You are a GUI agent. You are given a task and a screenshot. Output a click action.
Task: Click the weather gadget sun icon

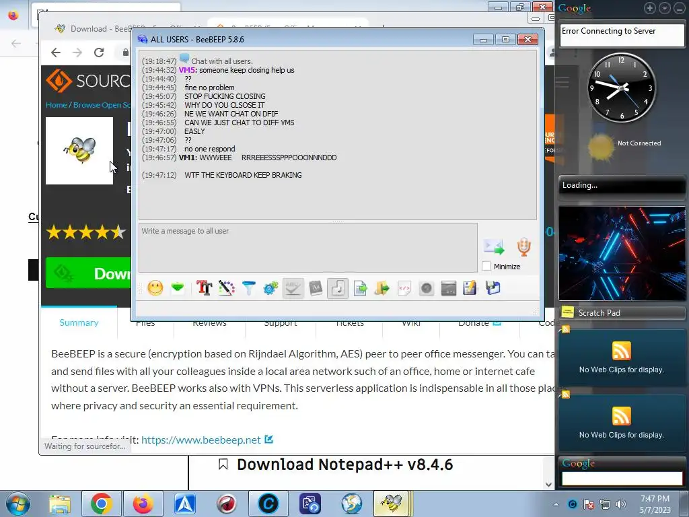pyautogui.click(x=601, y=147)
